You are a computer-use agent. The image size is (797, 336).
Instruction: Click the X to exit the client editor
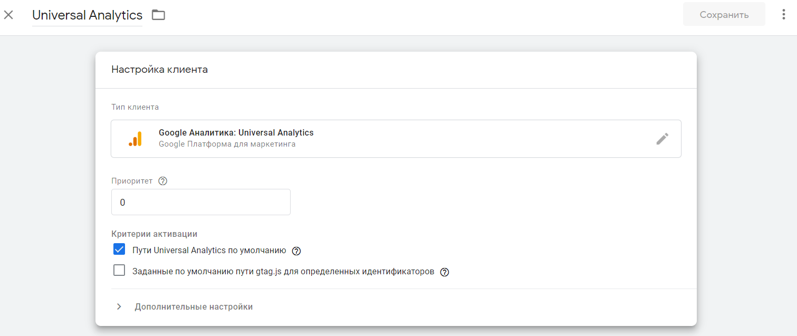pyautogui.click(x=8, y=14)
